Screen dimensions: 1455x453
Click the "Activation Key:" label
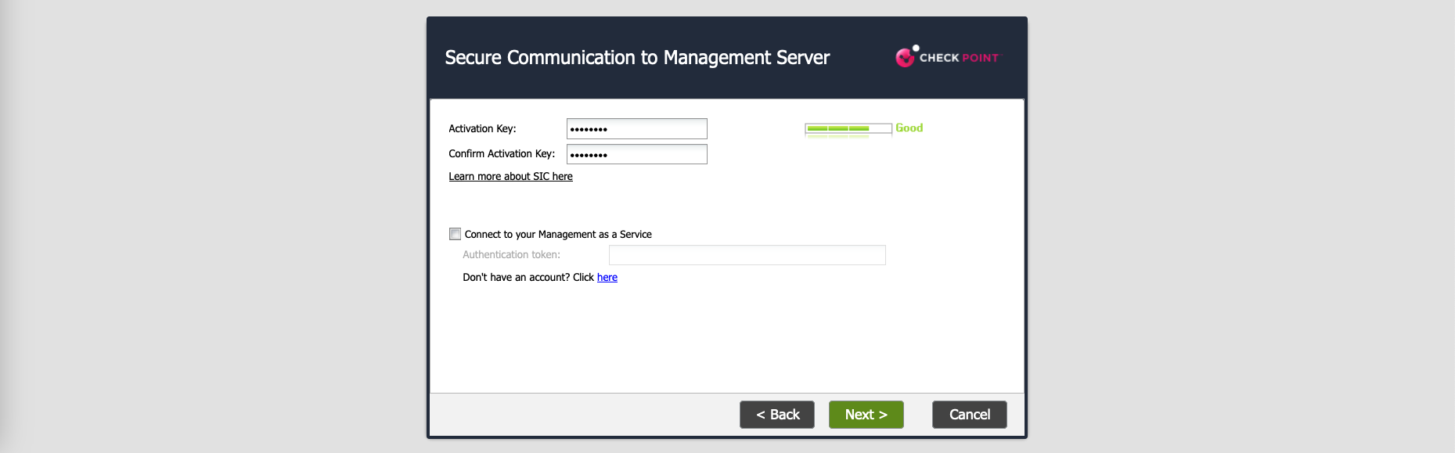coord(482,129)
